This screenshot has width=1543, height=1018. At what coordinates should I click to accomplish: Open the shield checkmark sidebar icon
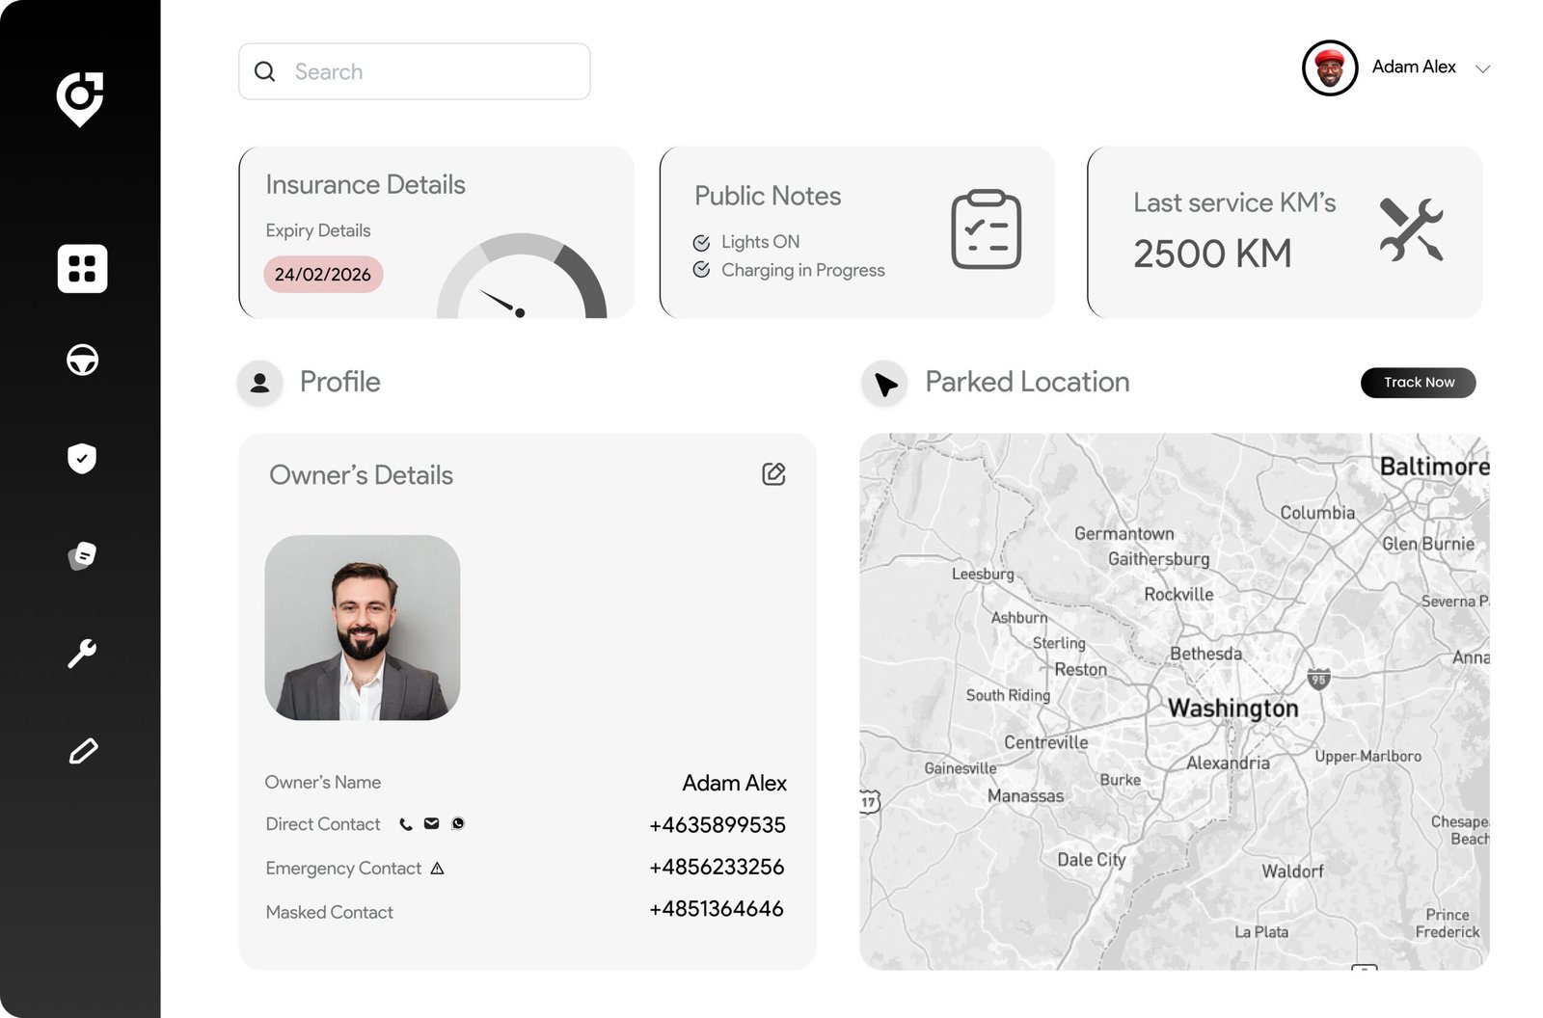(x=82, y=458)
